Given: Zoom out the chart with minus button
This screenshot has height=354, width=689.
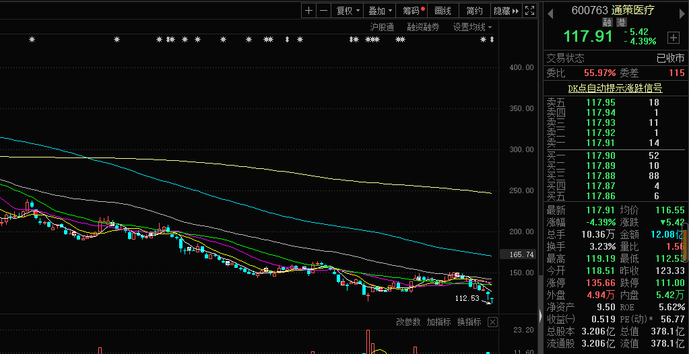Looking at the screenshot, I should (324, 11).
